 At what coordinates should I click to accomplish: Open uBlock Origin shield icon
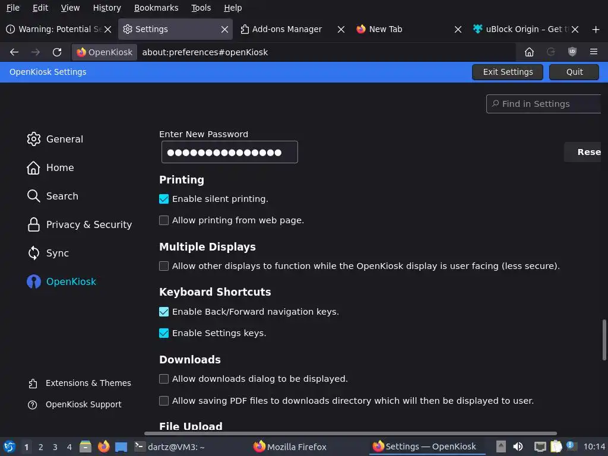pyautogui.click(x=572, y=52)
